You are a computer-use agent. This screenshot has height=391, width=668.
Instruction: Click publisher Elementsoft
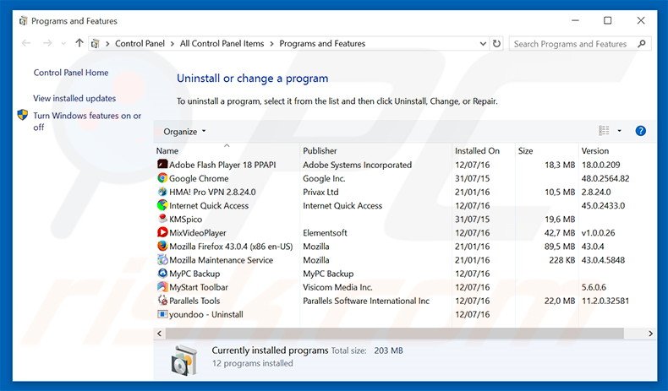tap(325, 233)
